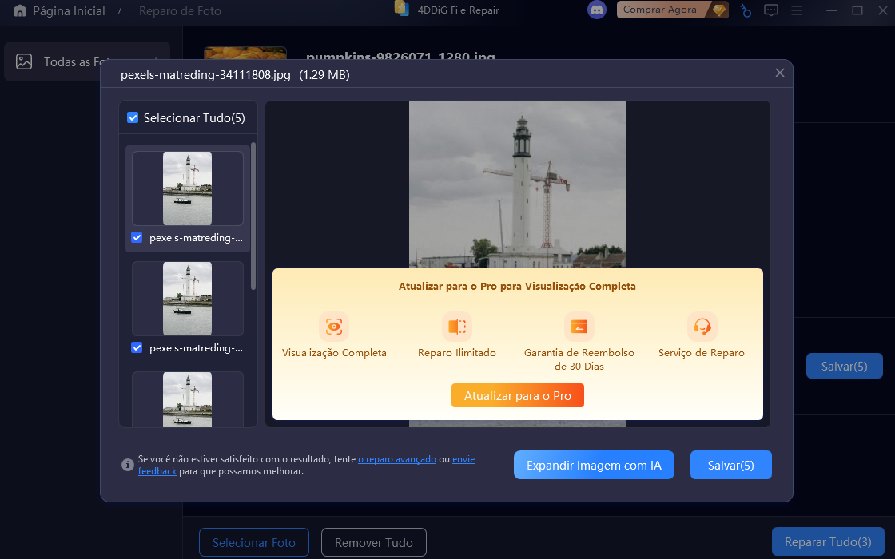The width and height of the screenshot is (895, 559).
Task: Select the third lighthouse thumbnail
Action: tap(187, 399)
